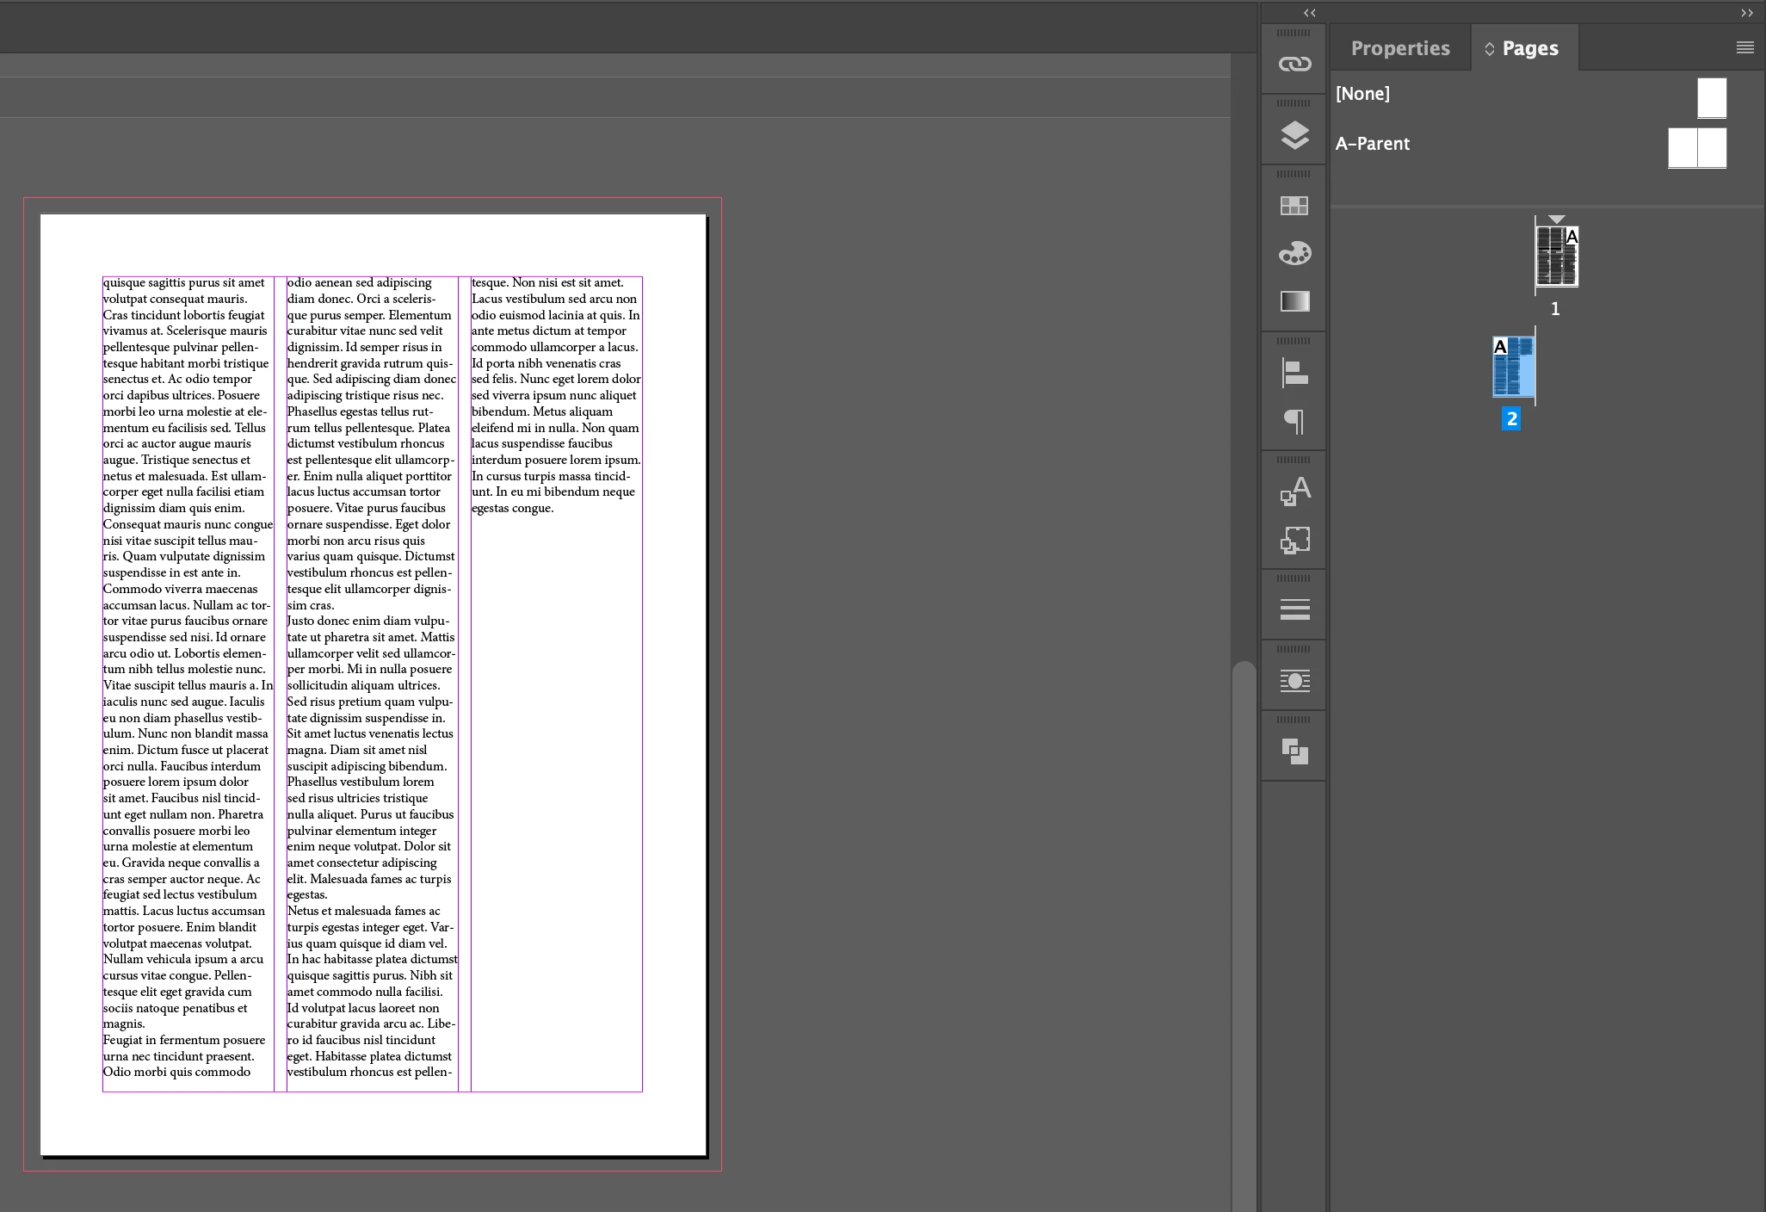Open the Text Wrap panel icon
The height and width of the screenshot is (1212, 1766).
1294,681
